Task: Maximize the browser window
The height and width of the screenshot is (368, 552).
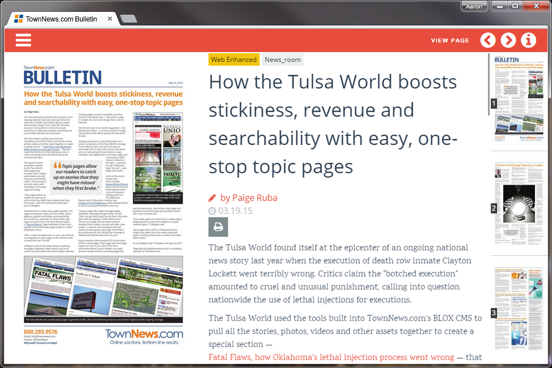Action: [x=515, y=6]
